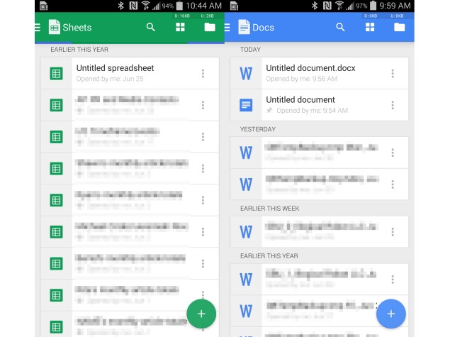Search in the Sheets app

151,27
